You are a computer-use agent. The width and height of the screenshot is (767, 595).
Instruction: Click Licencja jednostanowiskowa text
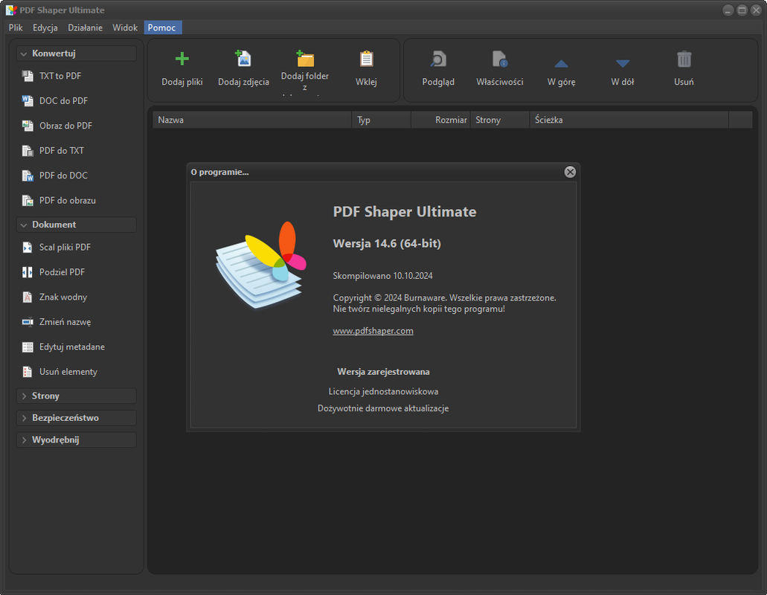(x=384, y=392)
